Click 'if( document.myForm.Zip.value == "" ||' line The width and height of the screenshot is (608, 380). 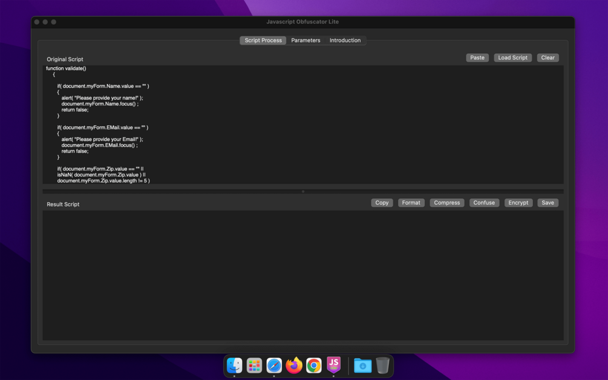tap(100, 169)
